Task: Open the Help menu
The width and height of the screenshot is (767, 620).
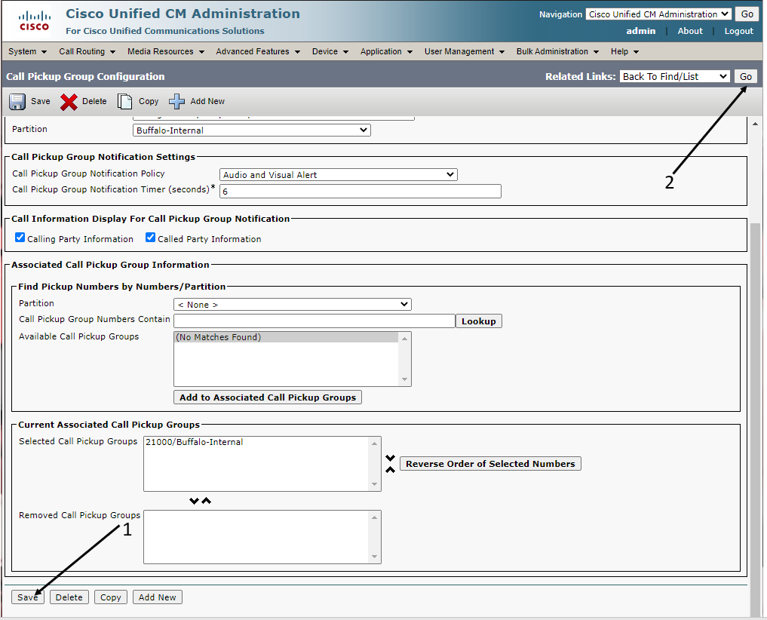Action: [x=624, y=51]
